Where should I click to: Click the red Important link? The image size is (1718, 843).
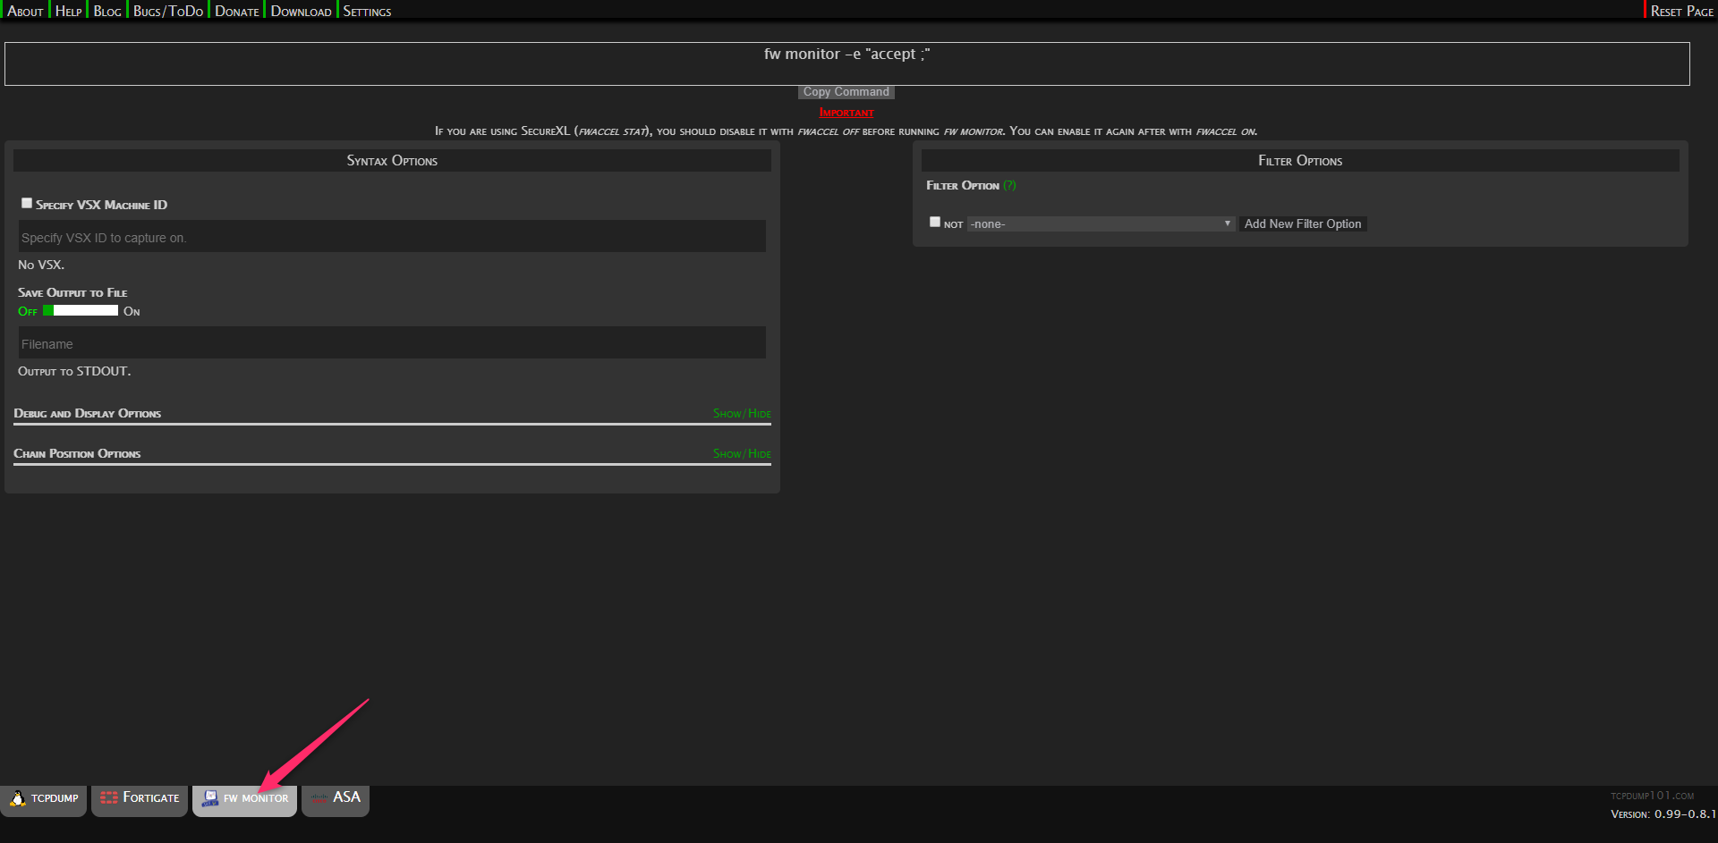tap(846, 113)
